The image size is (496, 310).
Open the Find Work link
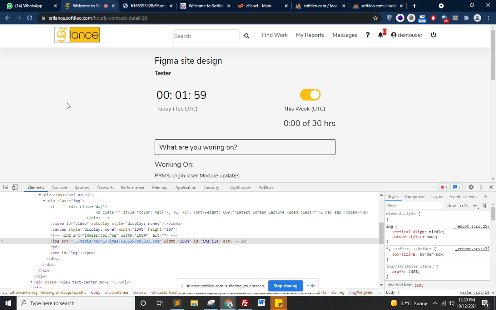point(275,35)
